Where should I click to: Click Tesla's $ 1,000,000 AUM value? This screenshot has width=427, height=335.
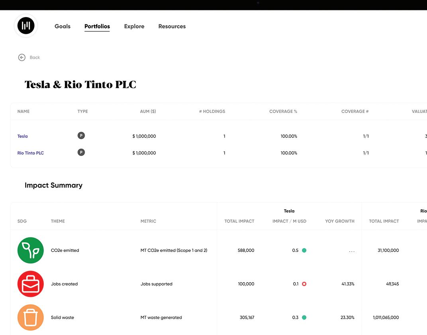tap(144, 136)
